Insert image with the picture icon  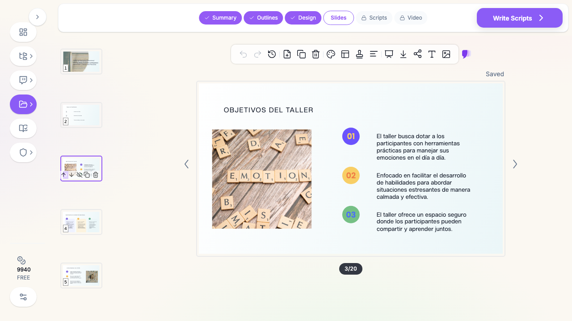tap(446, 54)
